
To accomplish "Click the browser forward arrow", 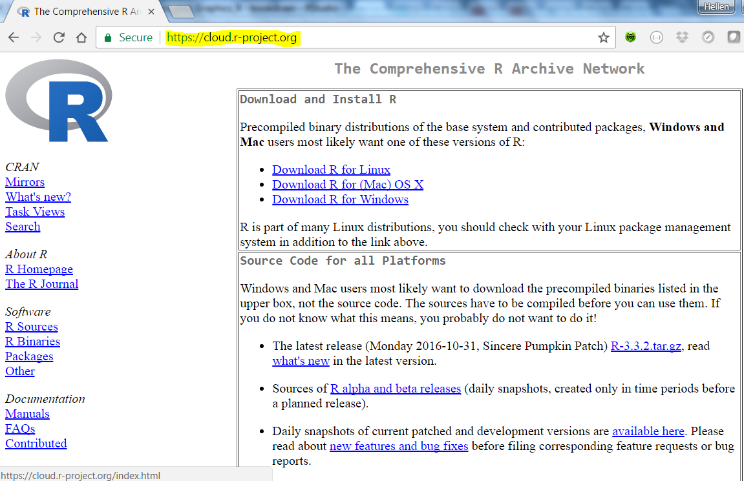I will [x=36, y=37].
